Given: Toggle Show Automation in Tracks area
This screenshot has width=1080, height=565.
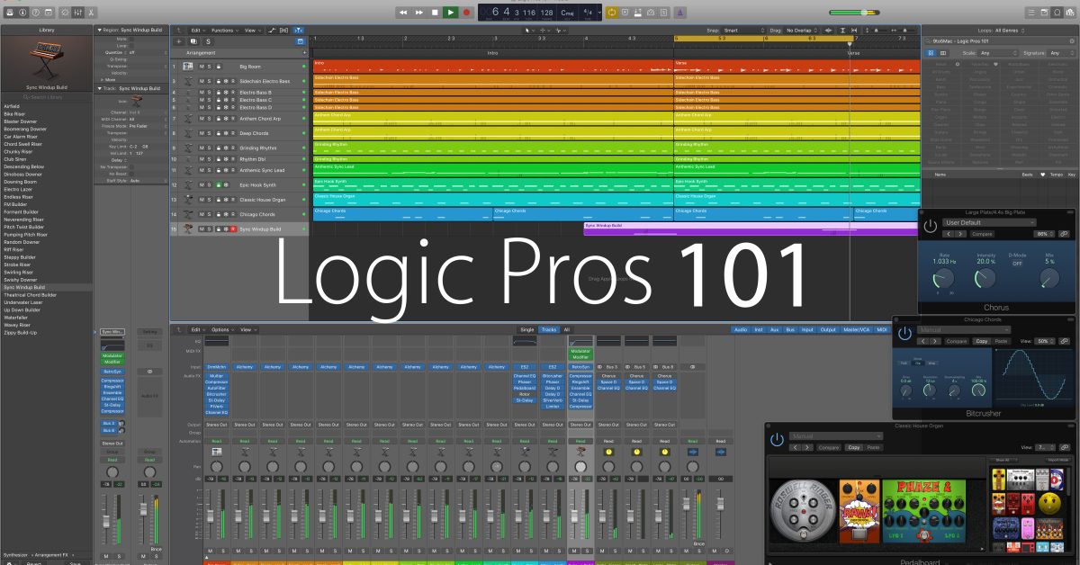Looking at the screenshot, I should (272, 30).
